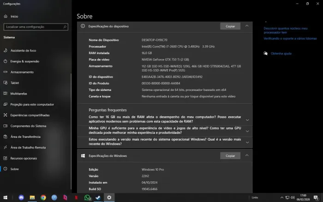Open the pink app icon in the taskbar
The height and width of the screenshot is (202, 323).
click(x=65, y=197)
